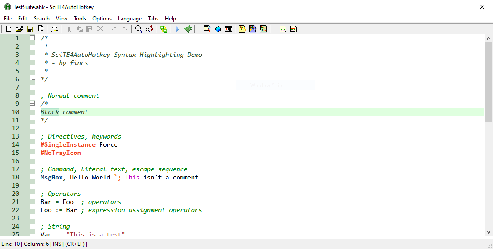Open the Help menu

[170, 19]
